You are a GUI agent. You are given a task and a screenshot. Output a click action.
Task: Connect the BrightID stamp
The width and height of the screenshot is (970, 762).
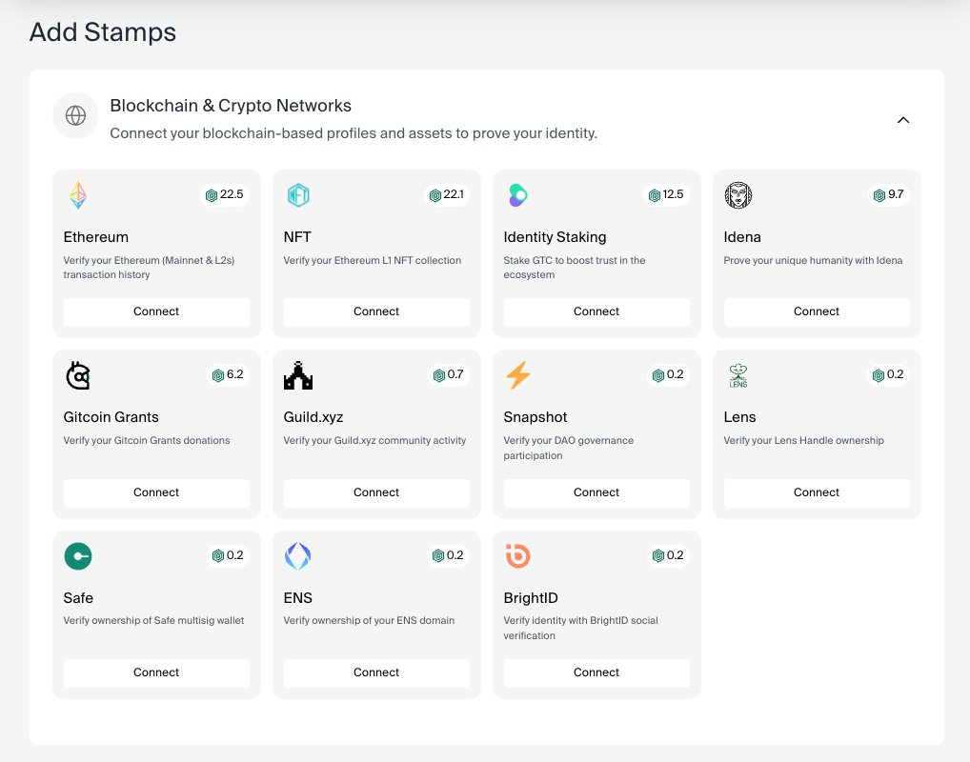(x=596, y=672)
